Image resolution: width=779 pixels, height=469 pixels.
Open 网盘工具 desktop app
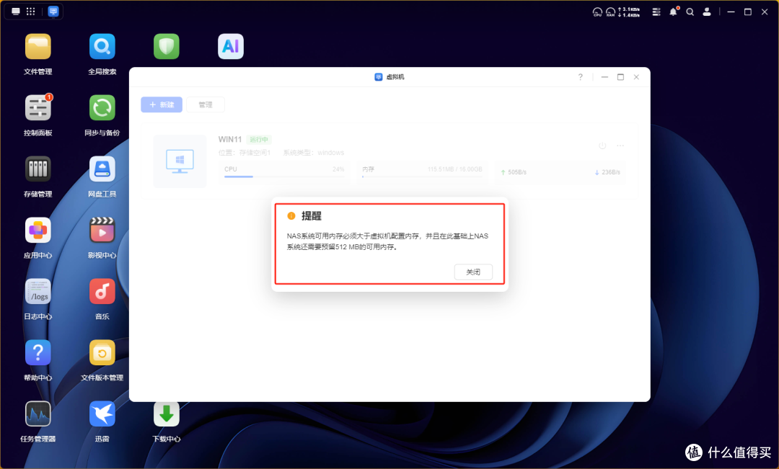[x=102, y=169]
